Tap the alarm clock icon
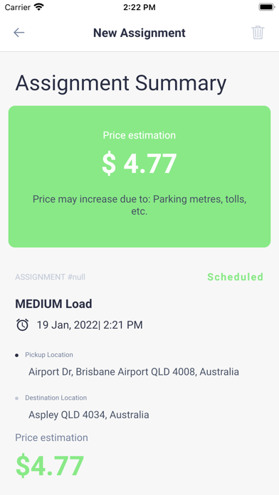This screenshot has height=495, width=279. point(23,325)
